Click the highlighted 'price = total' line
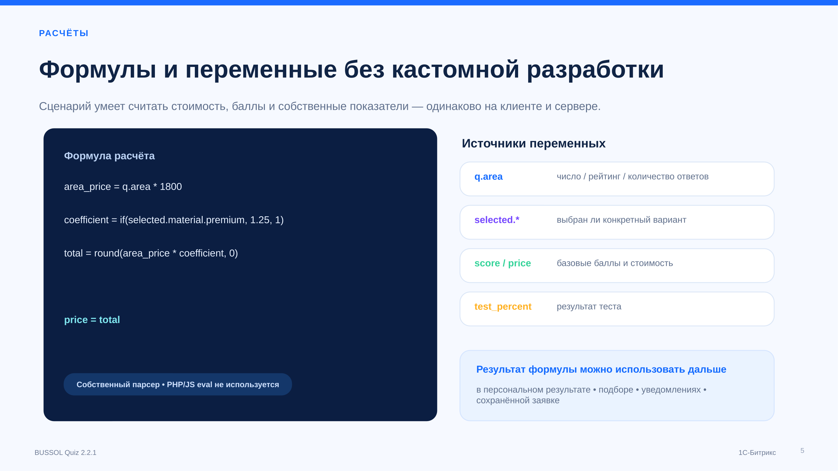838x471 pixels. (x=92, y=320)
